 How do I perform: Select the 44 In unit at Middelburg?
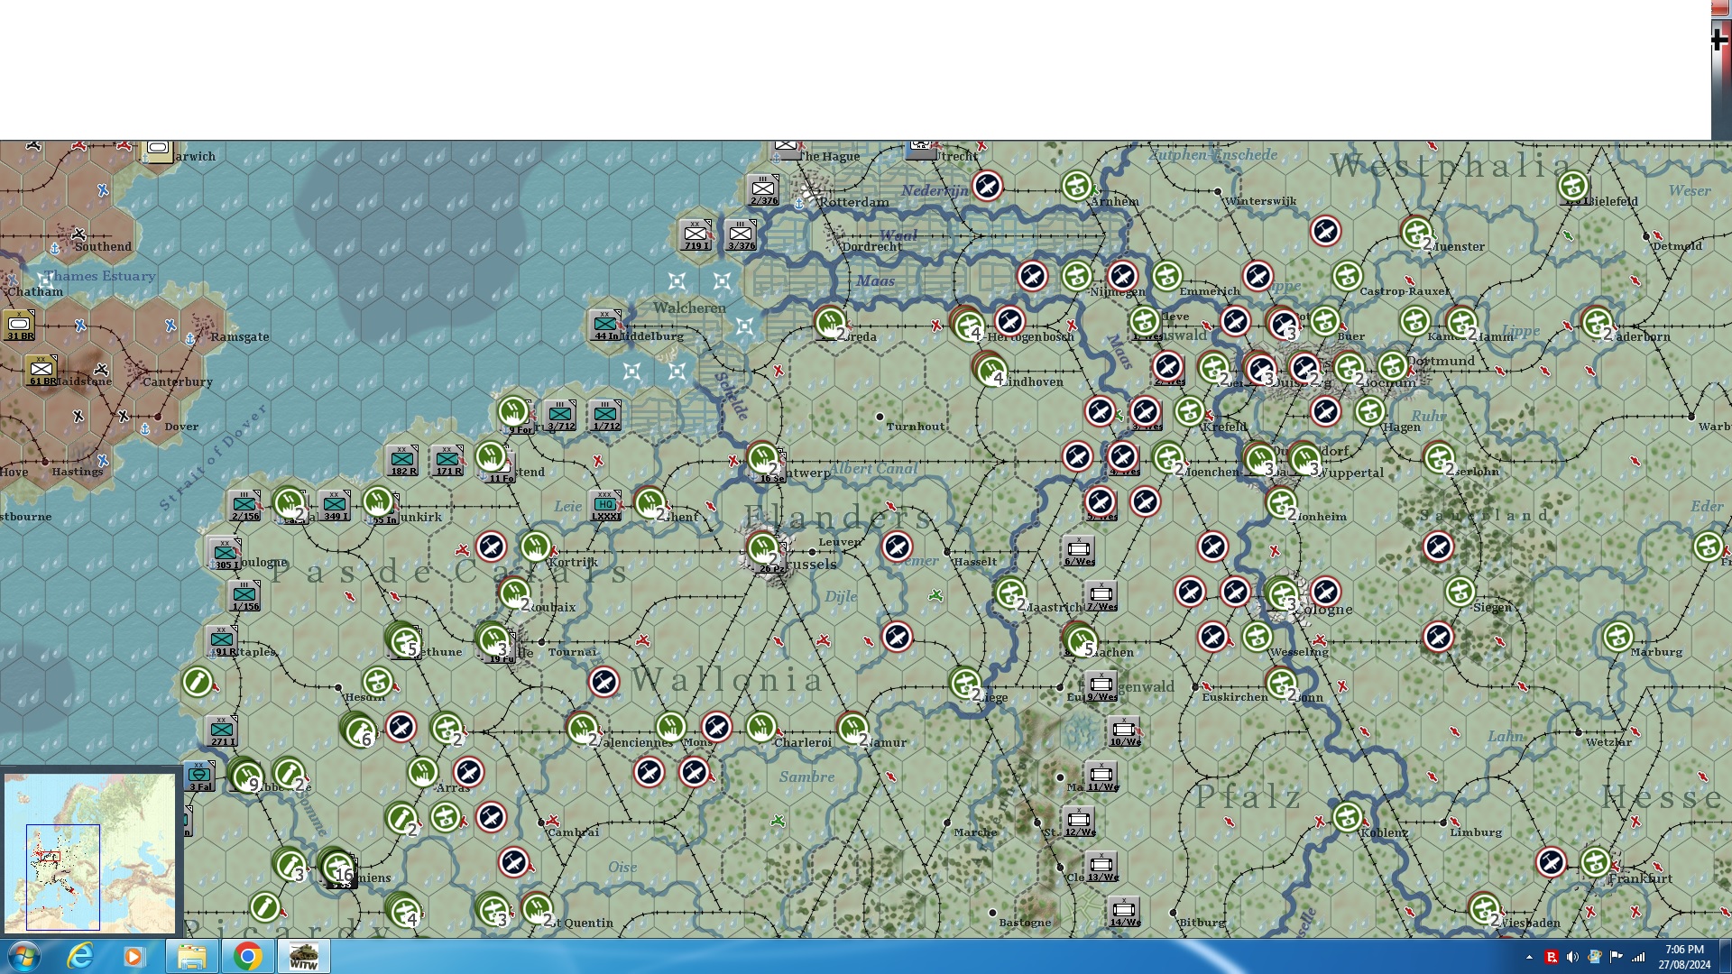(605, 325)
